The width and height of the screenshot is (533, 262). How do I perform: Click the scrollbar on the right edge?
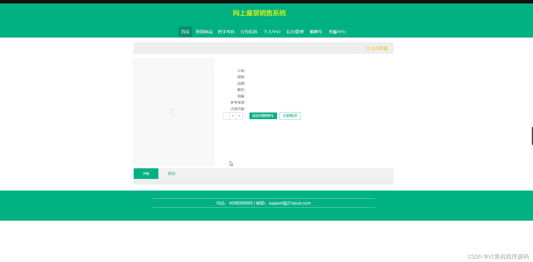point(532,135)
